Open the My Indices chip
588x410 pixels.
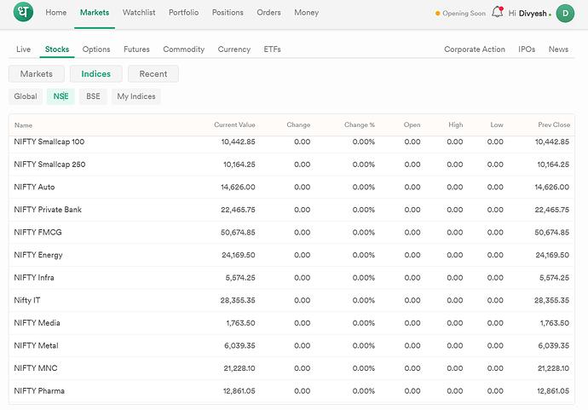coord(136,96)
